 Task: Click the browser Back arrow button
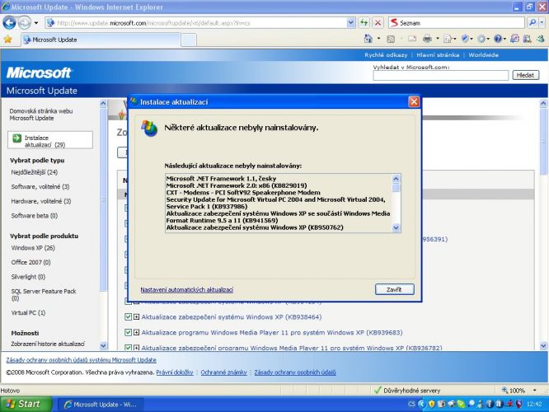[x=9, y=23]
